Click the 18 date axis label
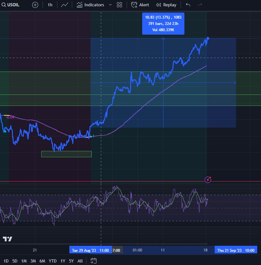 [x=206, y=250]
